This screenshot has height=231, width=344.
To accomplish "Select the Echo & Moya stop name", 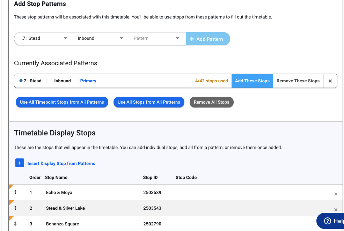I will point(59,192).
